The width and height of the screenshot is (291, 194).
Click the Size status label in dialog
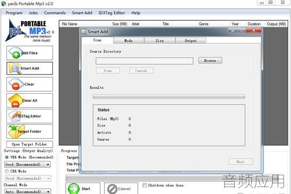(x=101, y=125)
